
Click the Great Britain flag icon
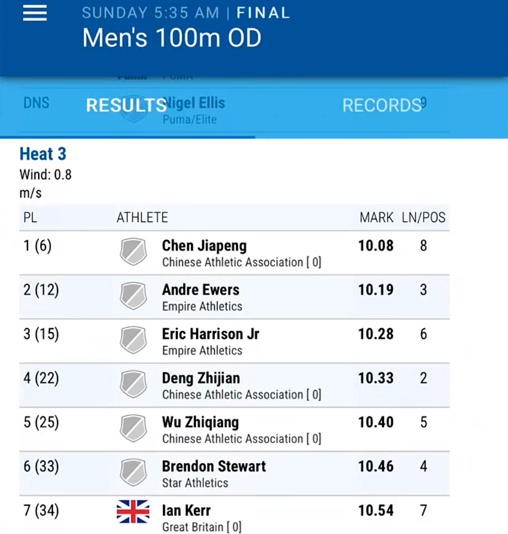point(133,512)
